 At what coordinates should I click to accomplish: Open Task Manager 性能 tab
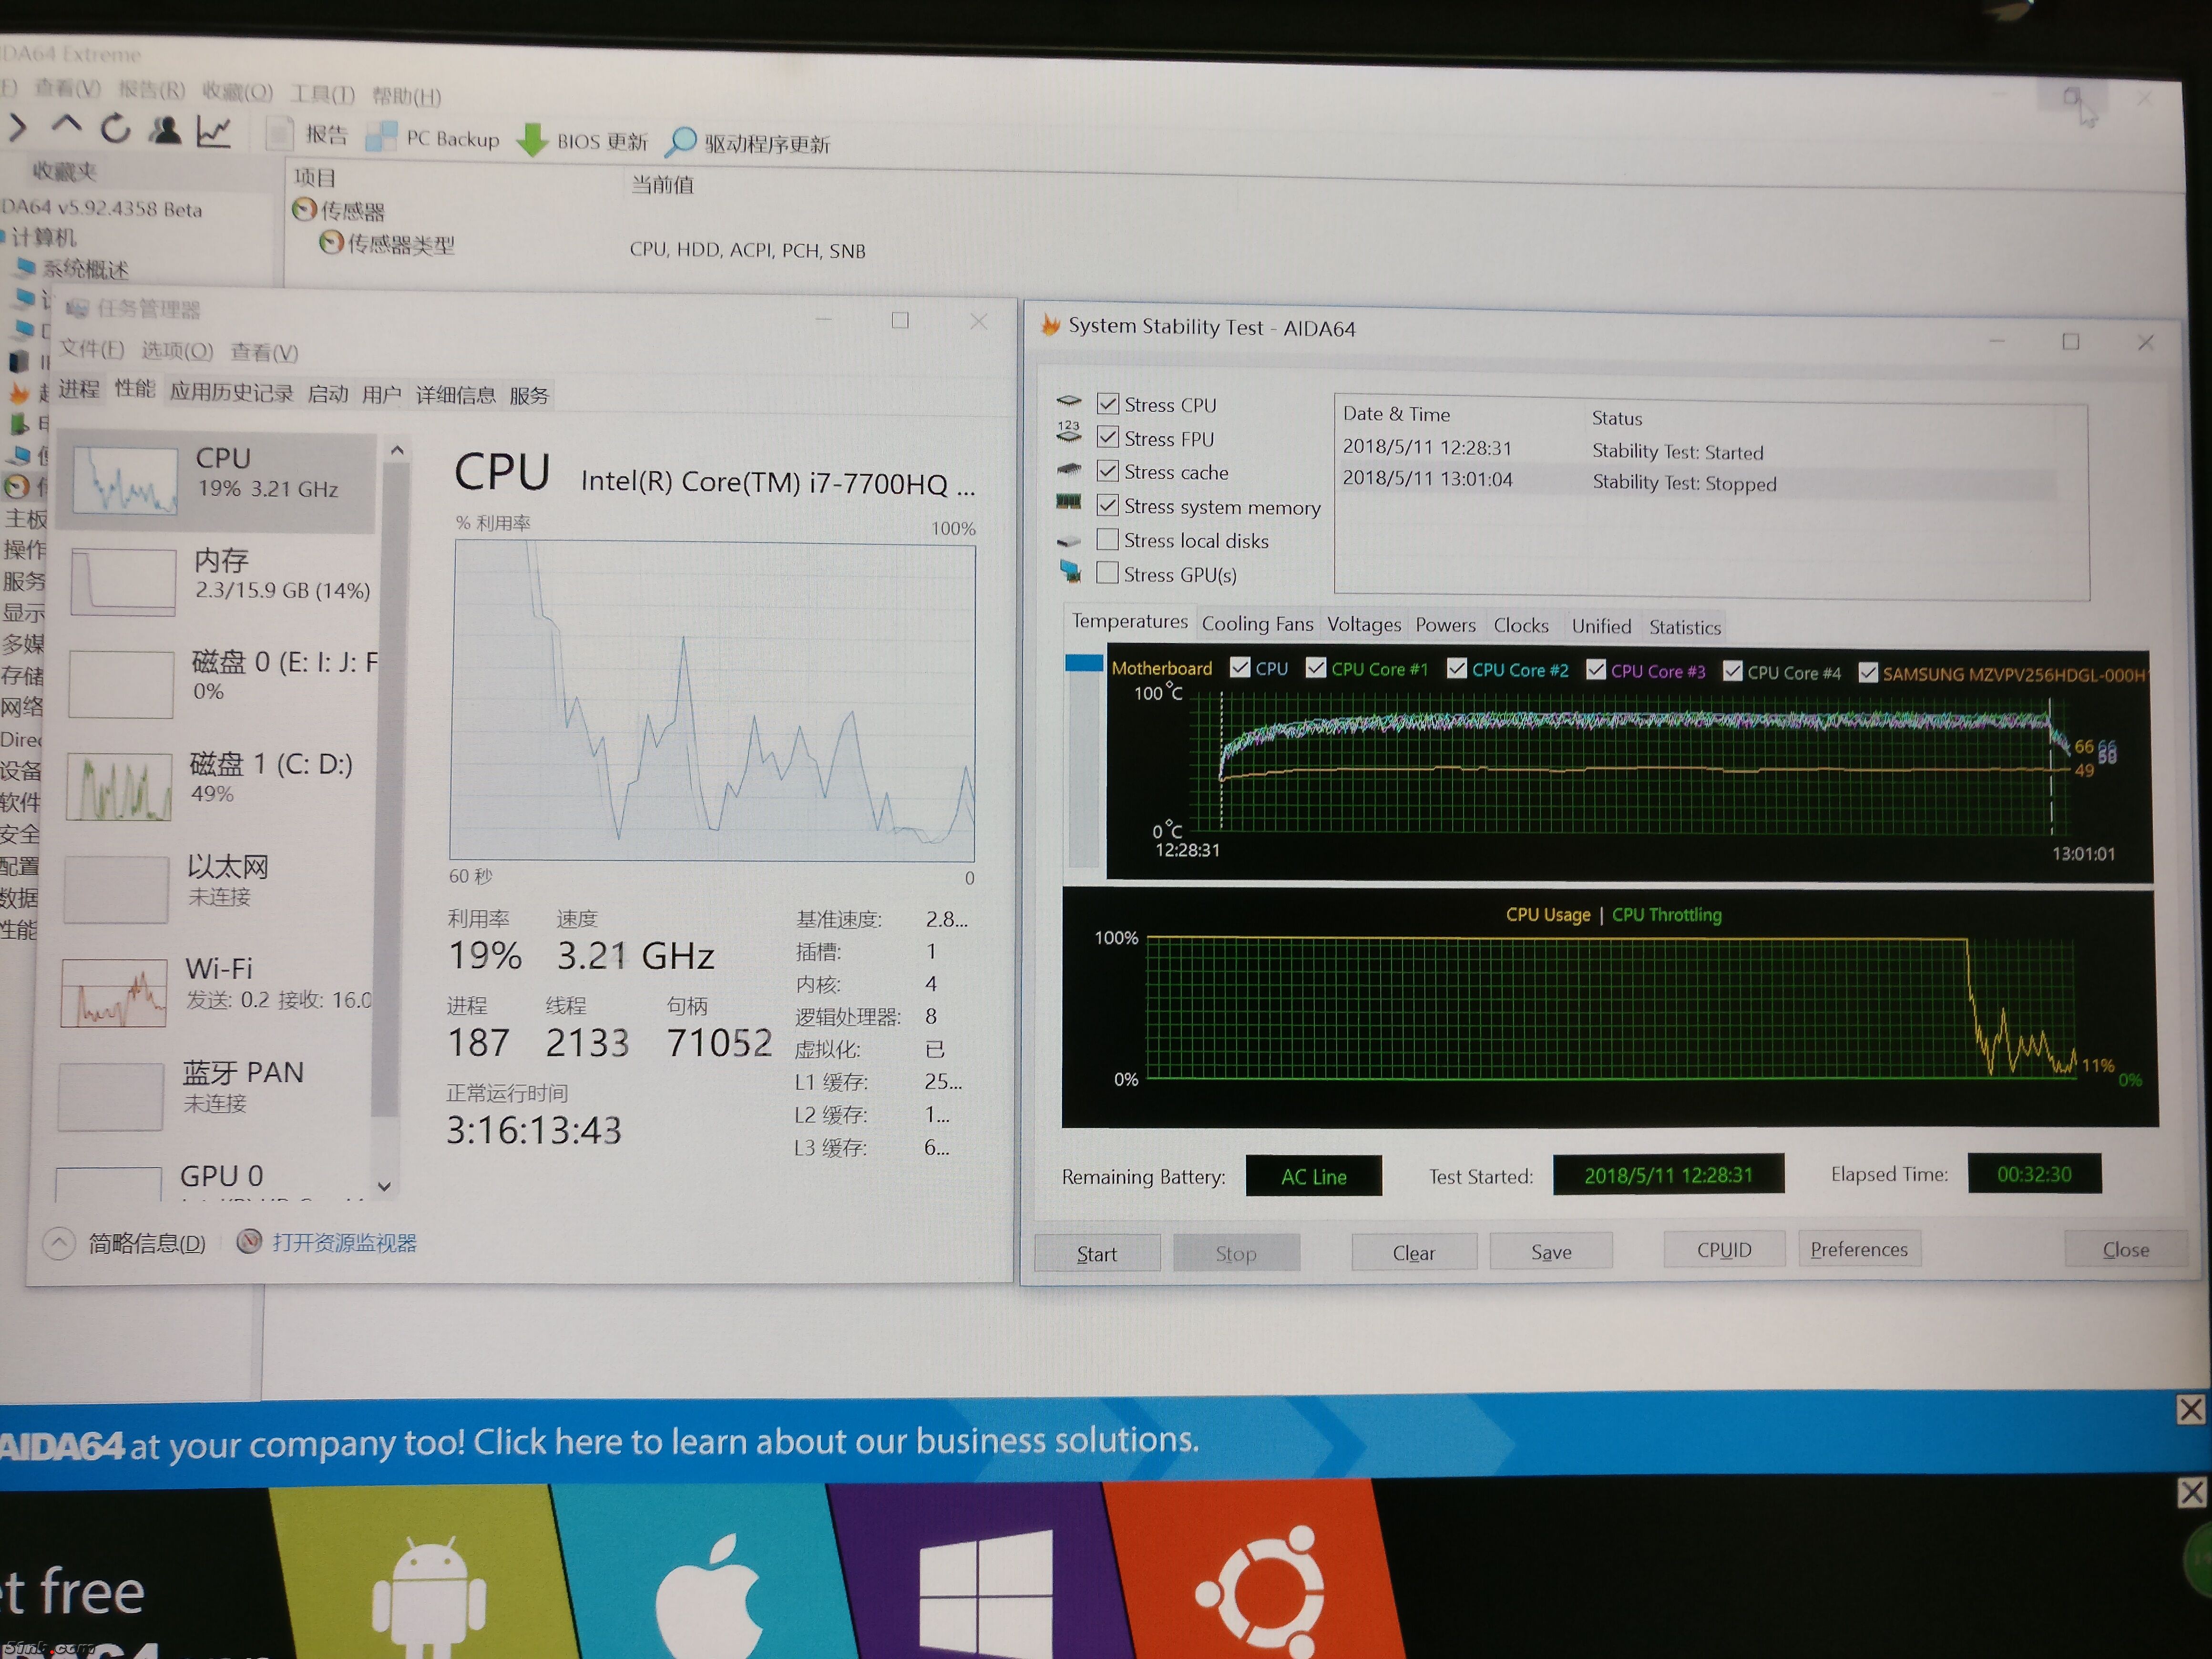click(135, 388)
